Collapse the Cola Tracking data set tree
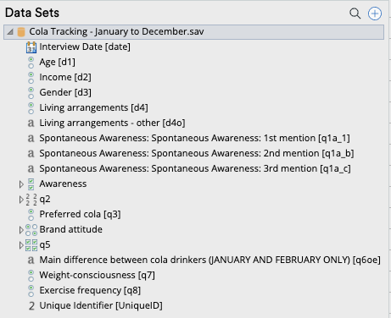 coord(10,32)
